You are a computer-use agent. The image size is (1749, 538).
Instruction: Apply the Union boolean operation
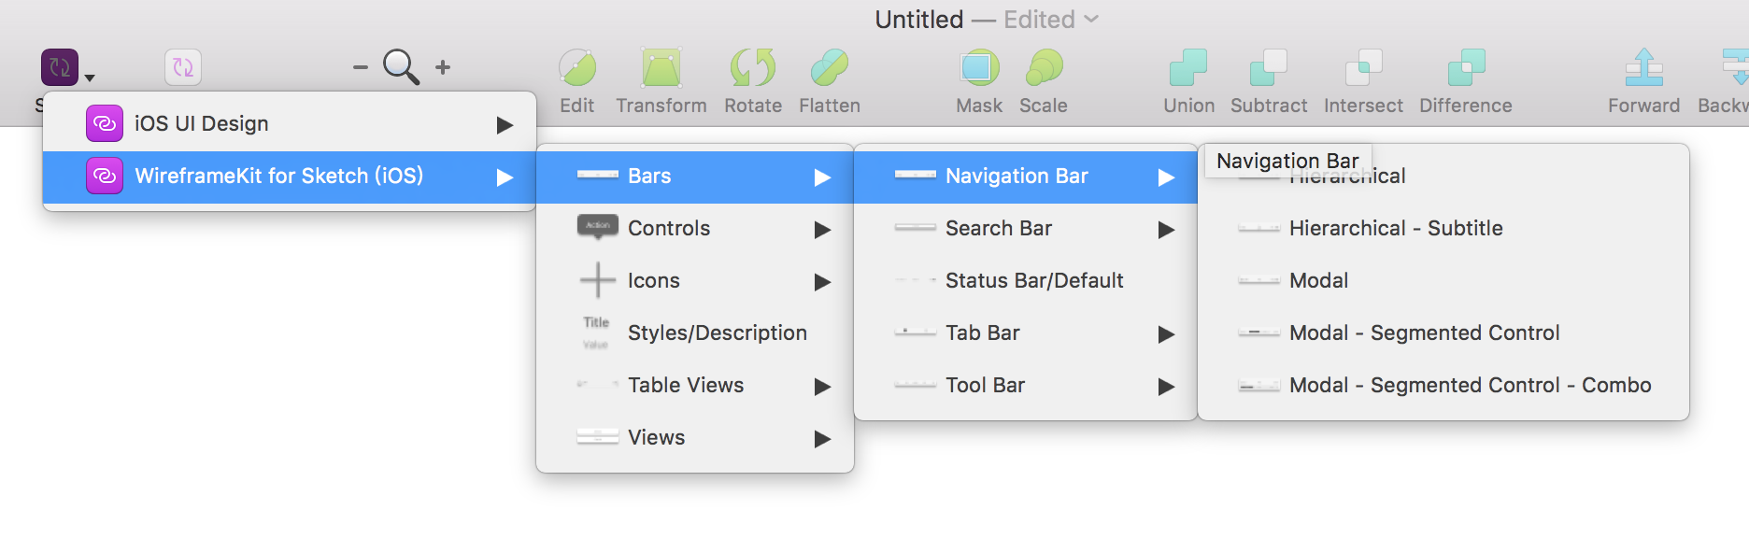[x=1188, y=67]
